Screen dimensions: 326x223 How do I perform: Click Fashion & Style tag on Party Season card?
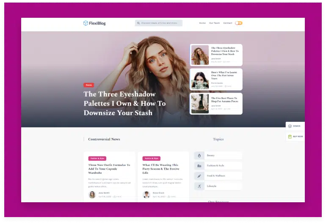point(152,158)
